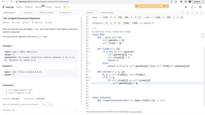Fold __init__ method at line 25
Viewport: 205px width, 115px height.
pyautogui.click(x=89, y=37)
